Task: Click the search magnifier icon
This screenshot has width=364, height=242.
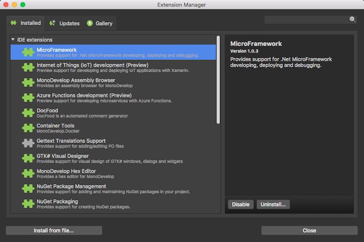Action: [x=352, y=20]
